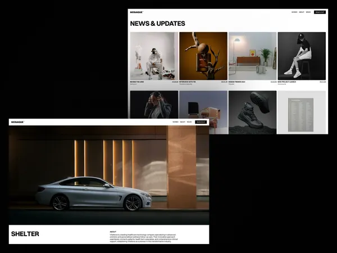Click REACH OUT button on News page

coord(320,12)
